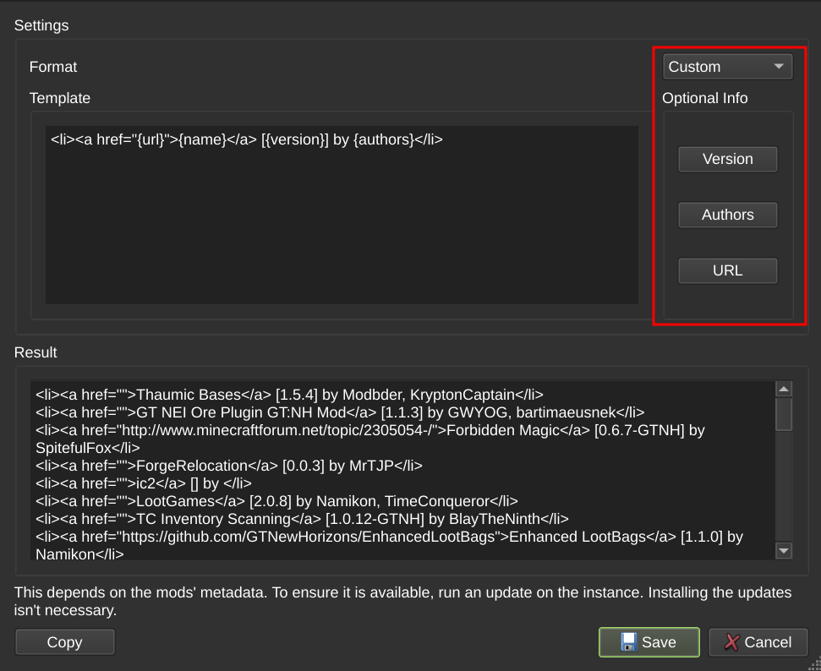This screenshot has width=821, height=671.
Task: Insert the Authors placeholder into the template
Action: pos(727,215)
